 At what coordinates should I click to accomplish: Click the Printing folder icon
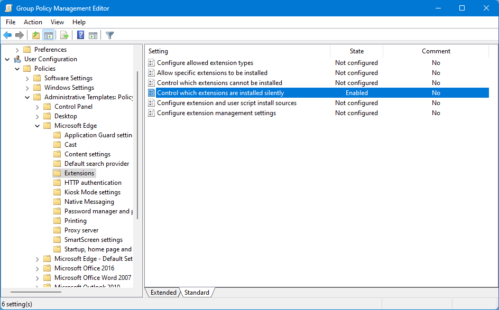pos(57,221)
